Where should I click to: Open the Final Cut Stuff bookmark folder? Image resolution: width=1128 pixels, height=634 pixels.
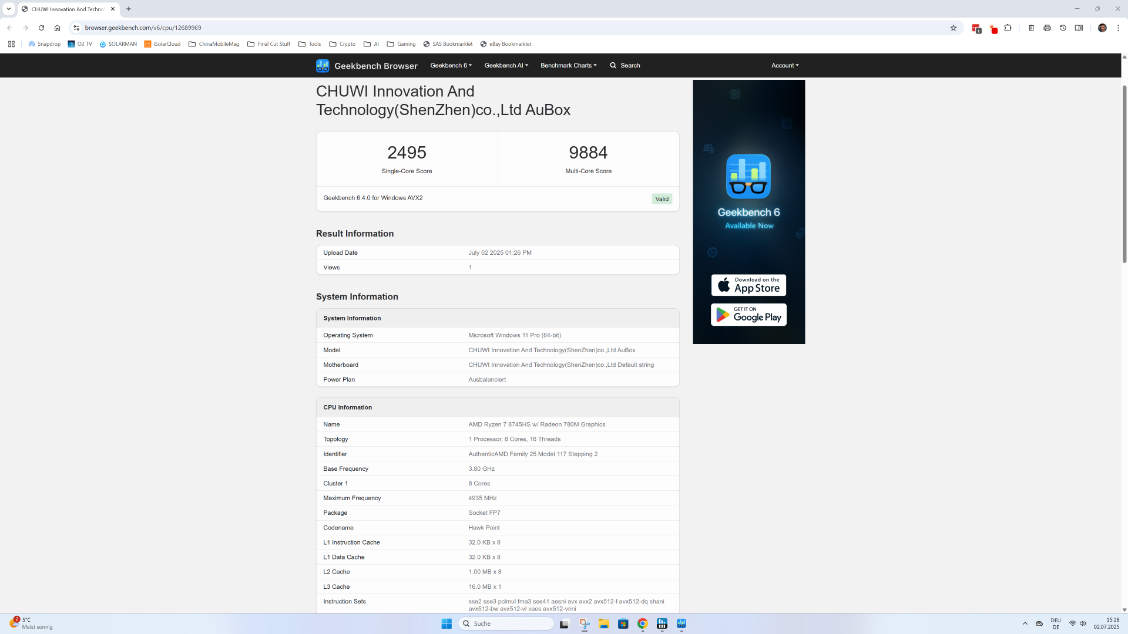tap(269, 44)
